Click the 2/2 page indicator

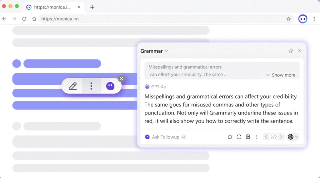273,137
